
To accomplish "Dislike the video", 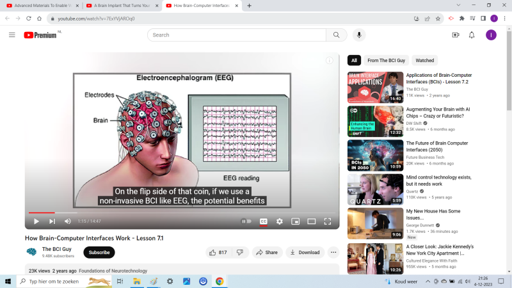I will (241, 252).
